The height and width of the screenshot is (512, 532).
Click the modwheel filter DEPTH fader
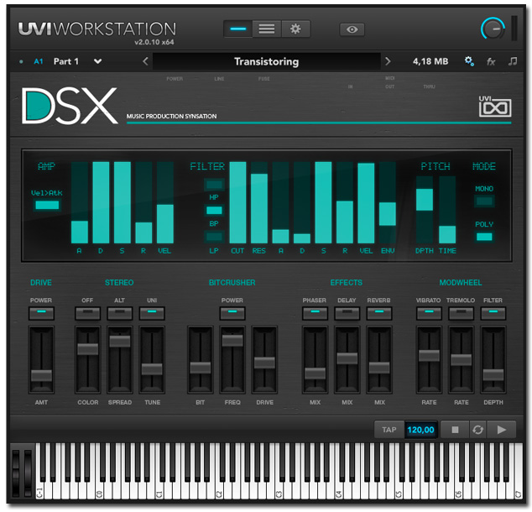coord(493,375)
